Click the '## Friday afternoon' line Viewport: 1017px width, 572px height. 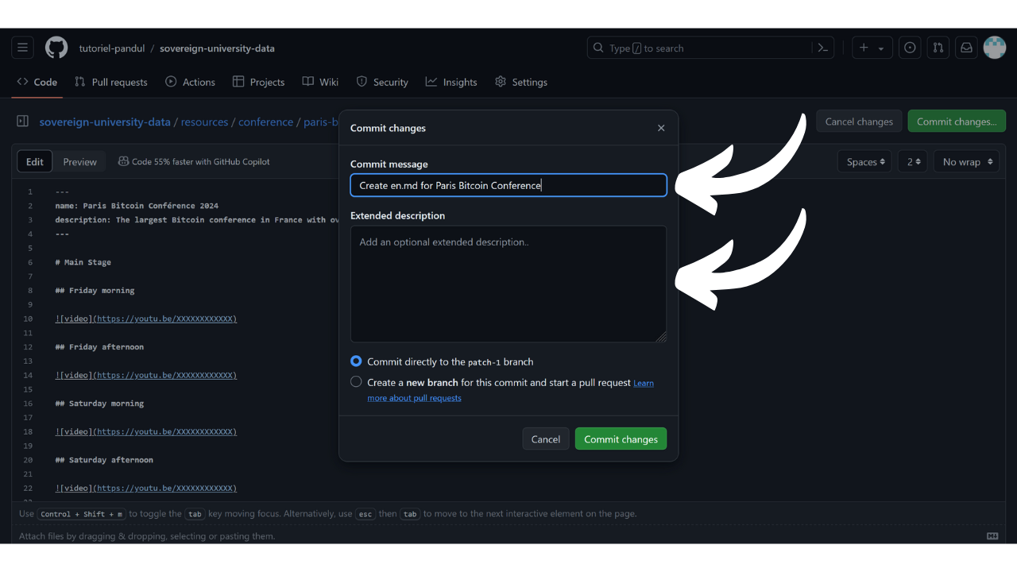tap(99, 347)
